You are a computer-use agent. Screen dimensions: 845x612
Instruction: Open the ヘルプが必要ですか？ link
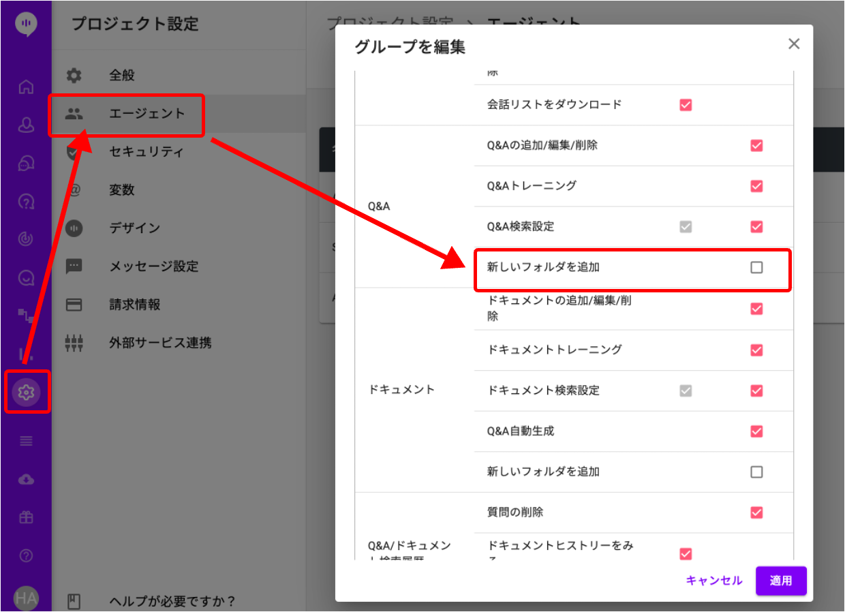coord(172,601)
